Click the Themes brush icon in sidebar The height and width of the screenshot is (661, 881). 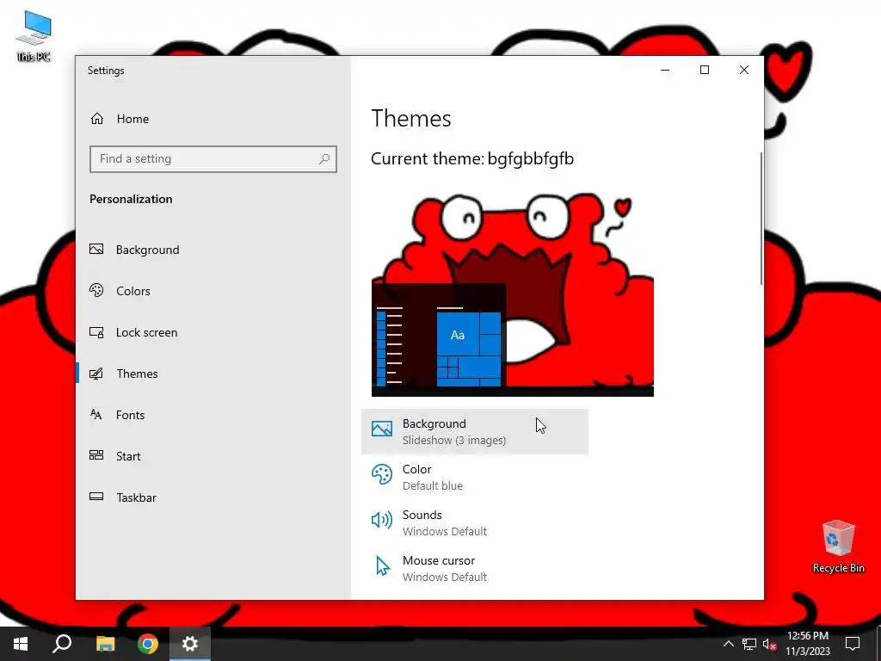click(96, 374)
